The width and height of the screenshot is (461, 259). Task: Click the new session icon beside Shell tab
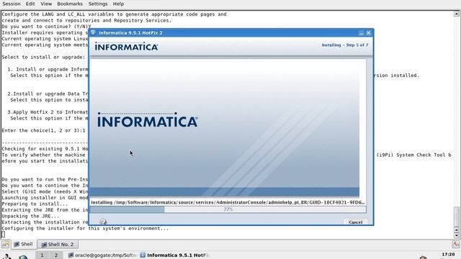coord(6,244)
